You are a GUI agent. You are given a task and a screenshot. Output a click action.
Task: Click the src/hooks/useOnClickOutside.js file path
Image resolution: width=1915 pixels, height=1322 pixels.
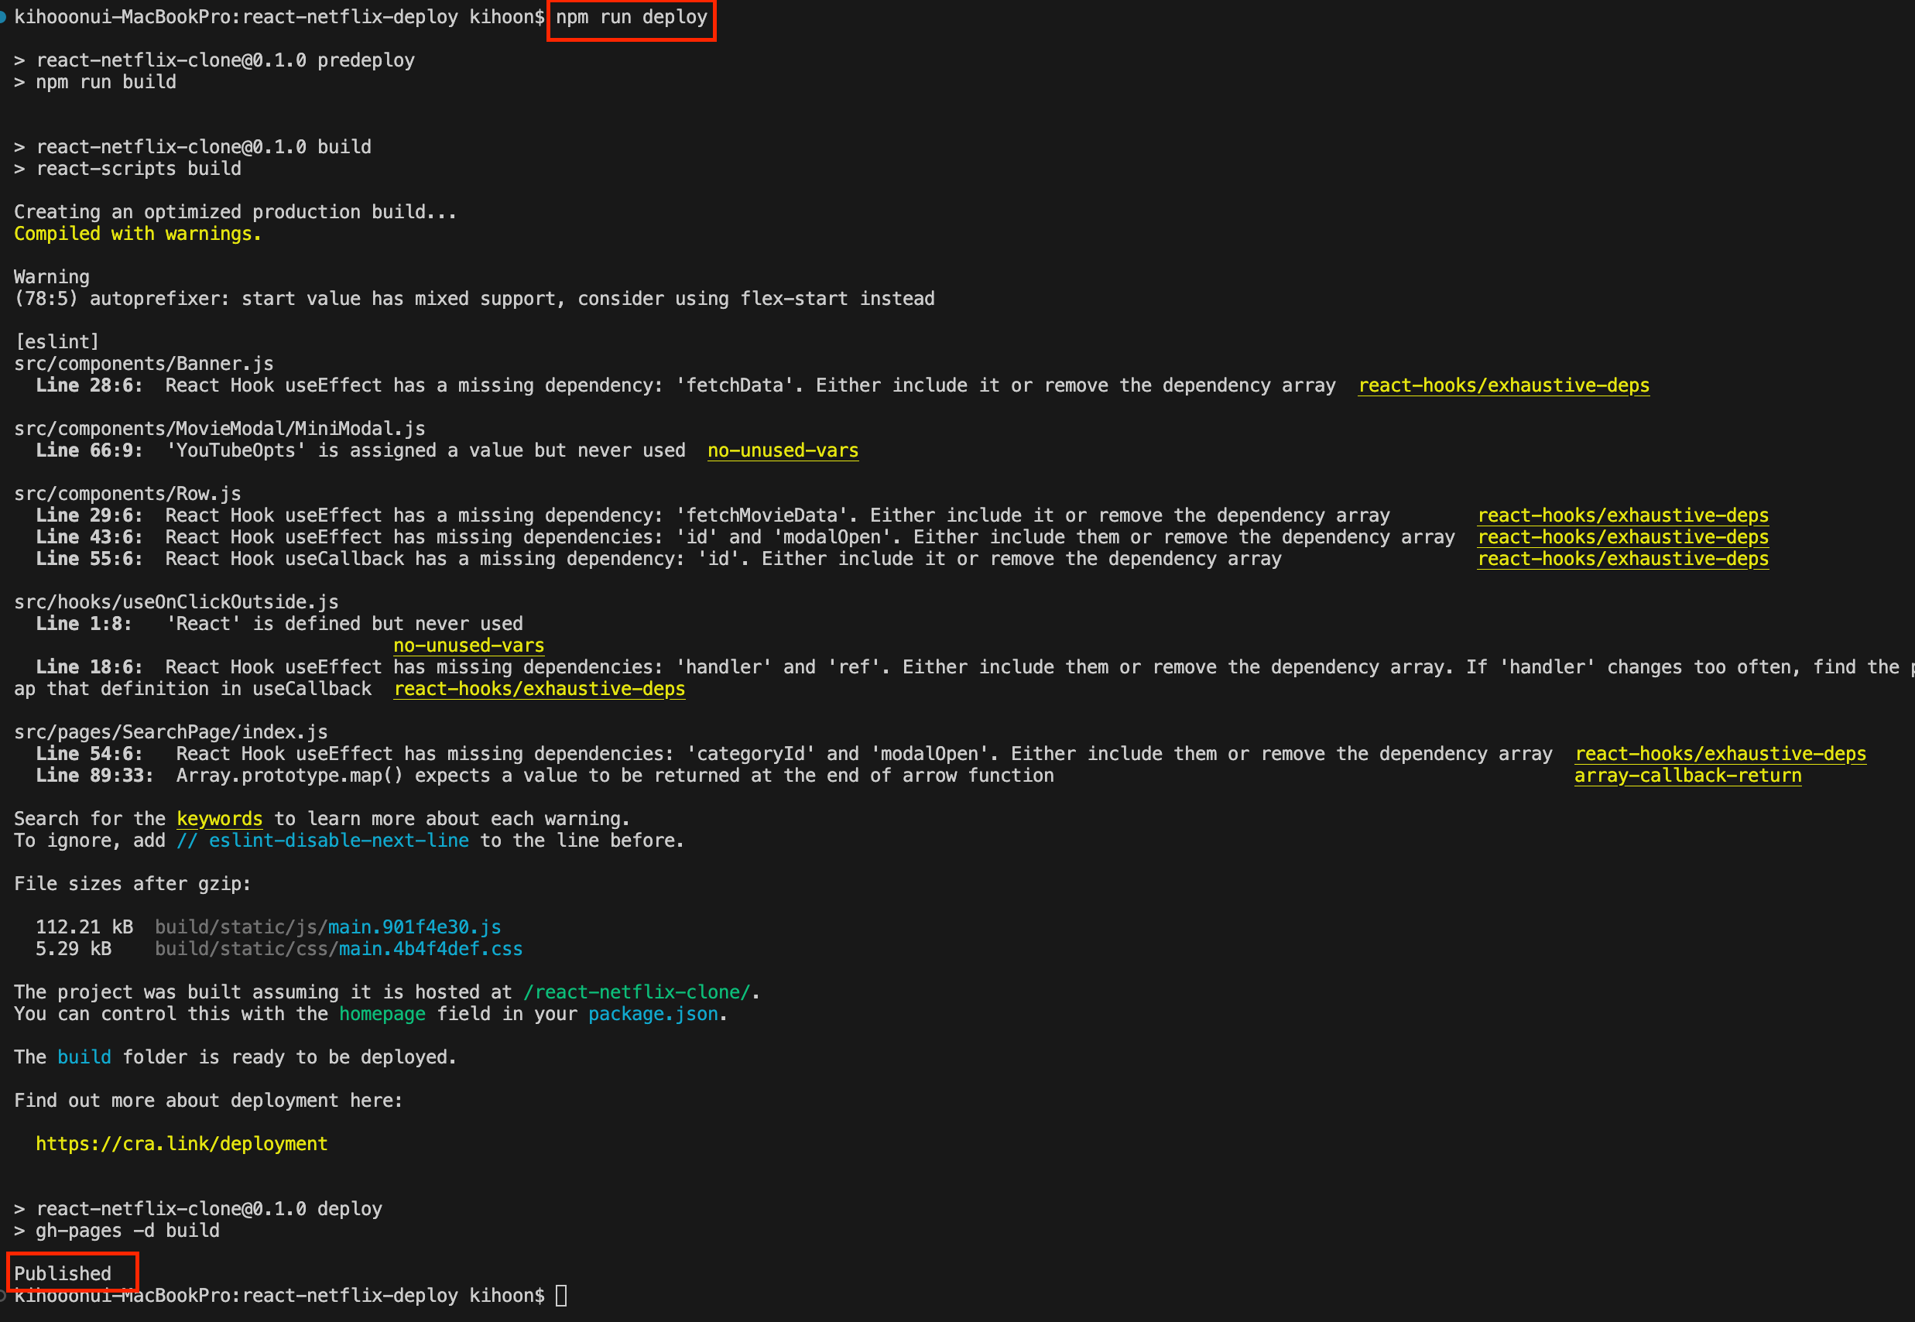click(176, 602)
